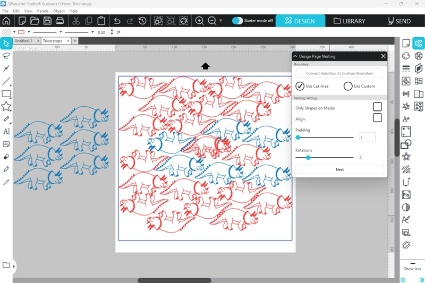425x283 pixels.
Task: Click the Rotations slider handle
Action: pos(308,158)
